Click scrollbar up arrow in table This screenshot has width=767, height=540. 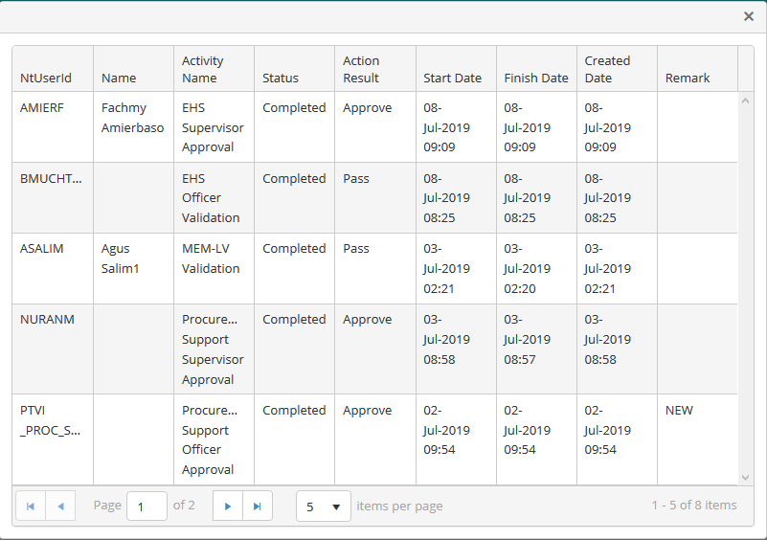coord(745,100)
